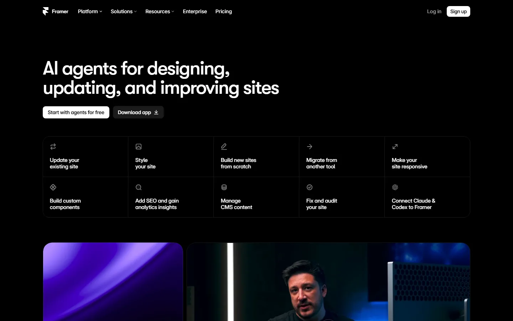The image size is (513, 321).
Task: Click the expand arrows icon above Make your site responsive
Action: [395, 147]
